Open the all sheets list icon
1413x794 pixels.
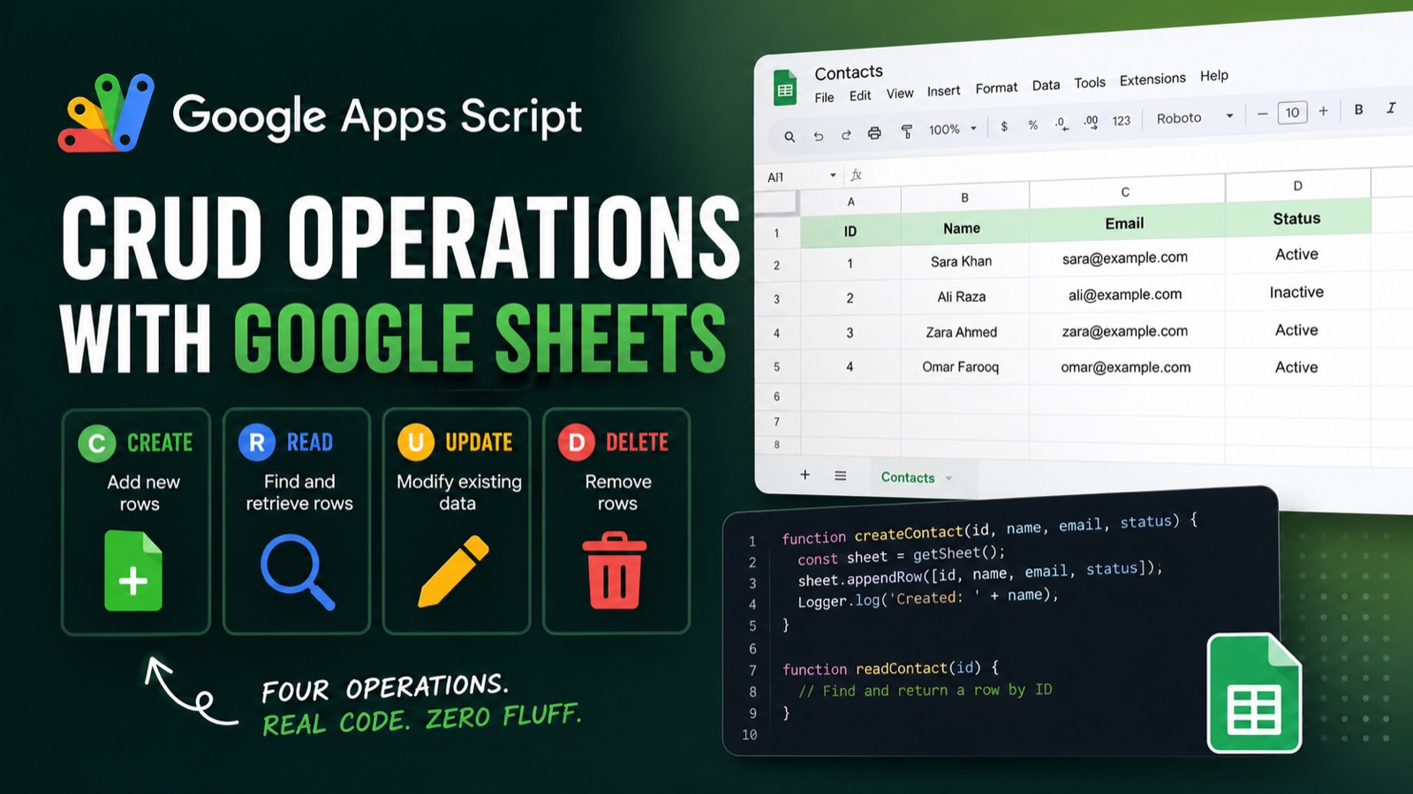coord(841,476)
